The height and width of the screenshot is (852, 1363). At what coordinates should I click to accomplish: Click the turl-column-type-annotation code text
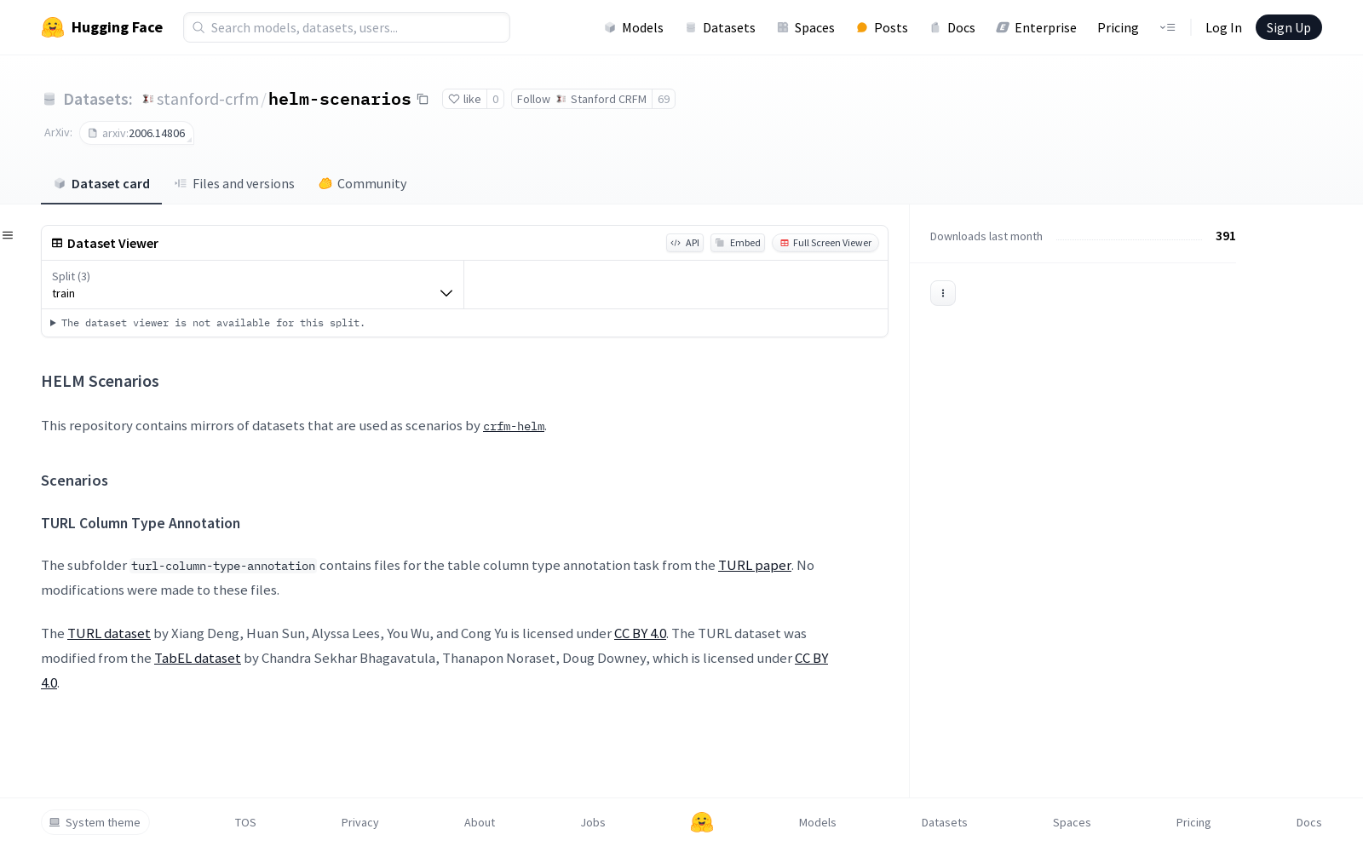point(223,566)
